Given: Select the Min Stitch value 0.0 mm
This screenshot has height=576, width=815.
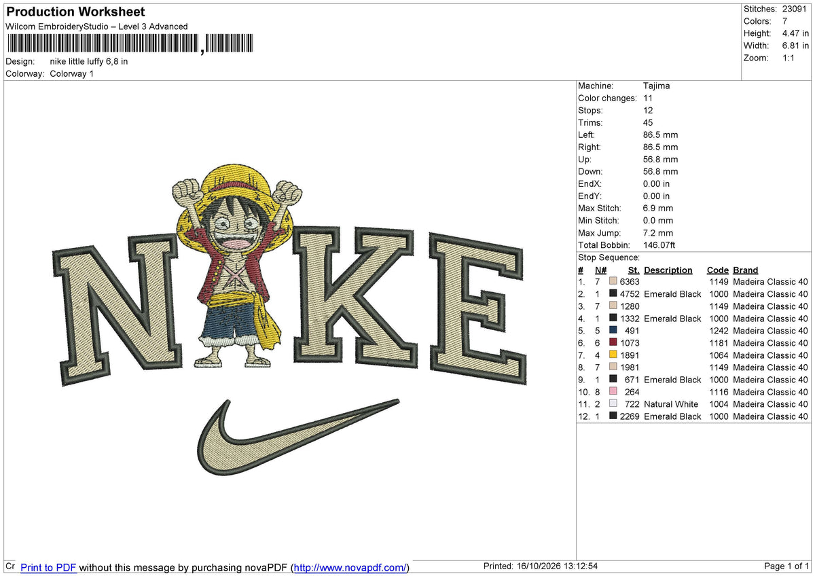Looking at the screenshot, I should (658, 220).
